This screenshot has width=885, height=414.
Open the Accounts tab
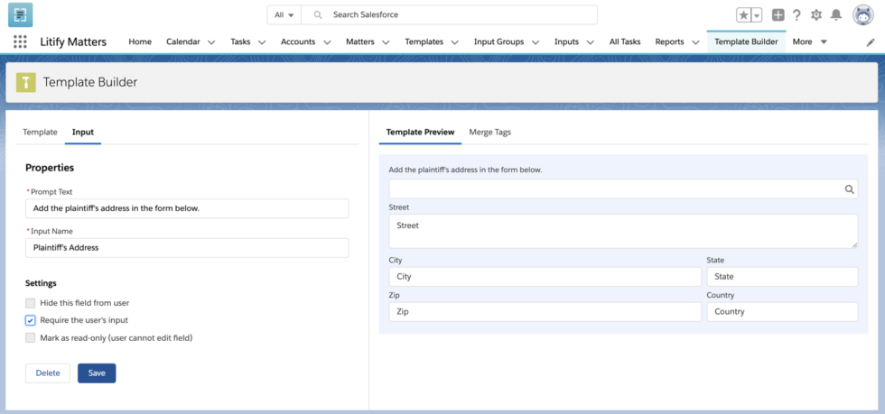(298, 41)
